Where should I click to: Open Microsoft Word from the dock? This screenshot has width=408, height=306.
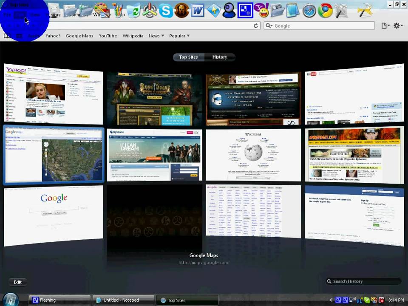coord(198,11)
